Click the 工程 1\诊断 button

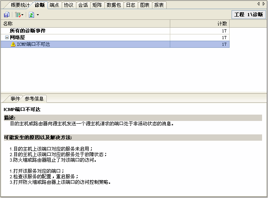pyautogui.click(x=249, y=15)
